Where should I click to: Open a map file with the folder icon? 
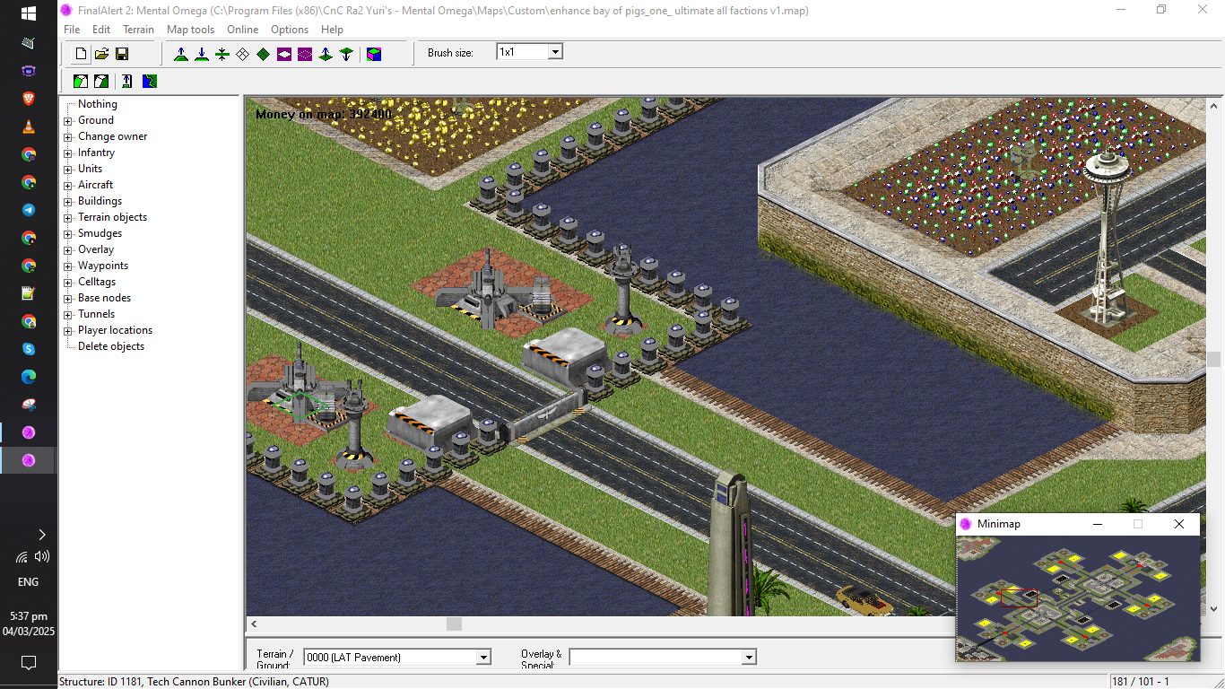coord(101,54)
